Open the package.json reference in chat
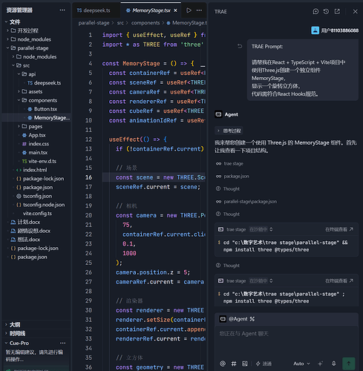 pos(232,177)
